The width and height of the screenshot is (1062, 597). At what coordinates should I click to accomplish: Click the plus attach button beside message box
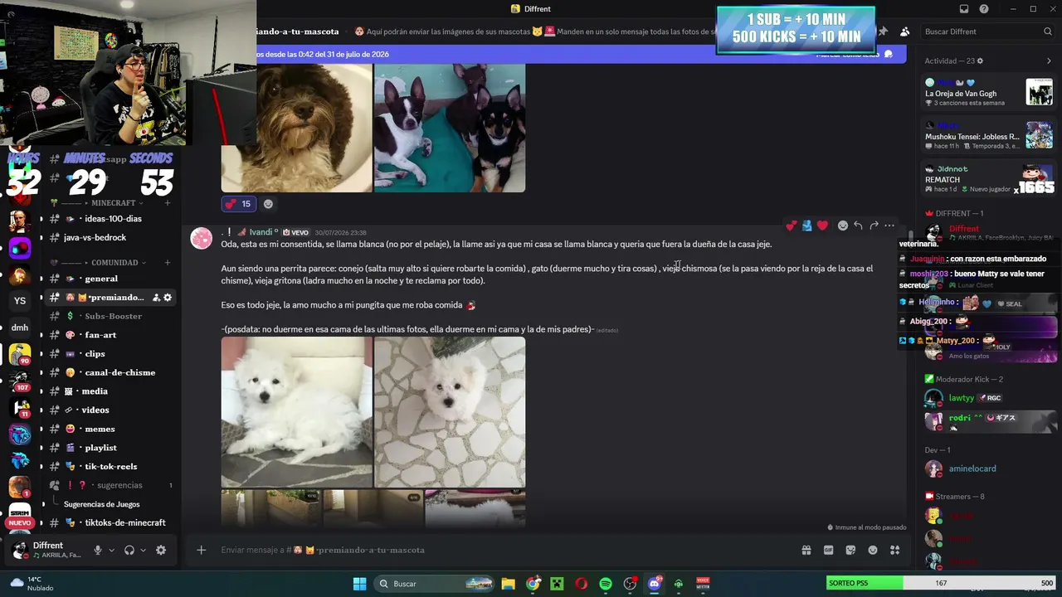[x=201, y=550]
